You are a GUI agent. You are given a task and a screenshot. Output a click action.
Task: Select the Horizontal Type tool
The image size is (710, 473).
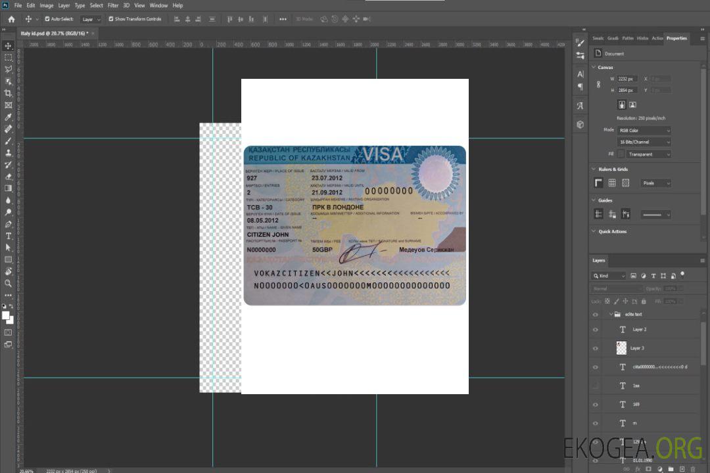[8, 236]
